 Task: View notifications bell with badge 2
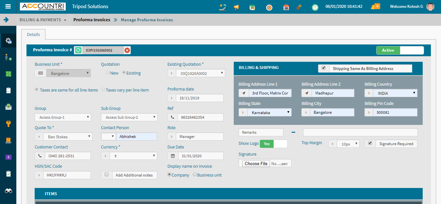click(375, 7)
